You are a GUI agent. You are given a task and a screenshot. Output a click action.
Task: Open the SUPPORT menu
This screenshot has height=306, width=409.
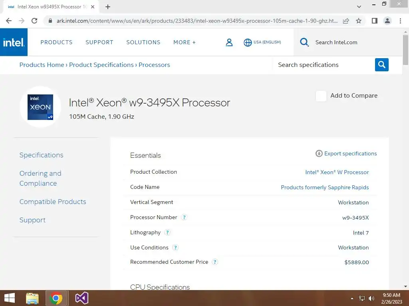(x=99, y=42)
